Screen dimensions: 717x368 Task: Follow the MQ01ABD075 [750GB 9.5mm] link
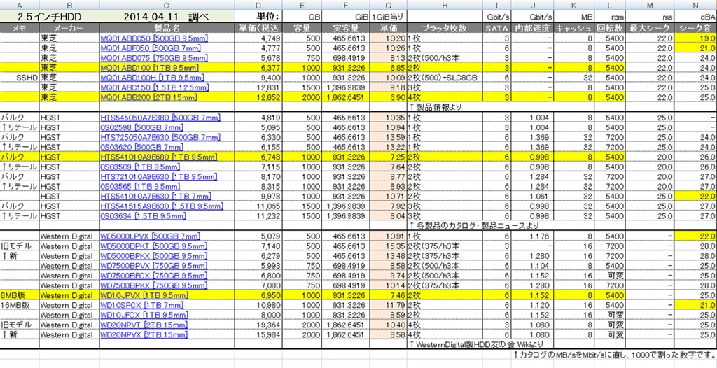(x=153, y=58)
